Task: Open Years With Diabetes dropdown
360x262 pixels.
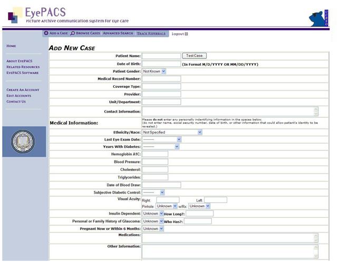Action: 160,147
